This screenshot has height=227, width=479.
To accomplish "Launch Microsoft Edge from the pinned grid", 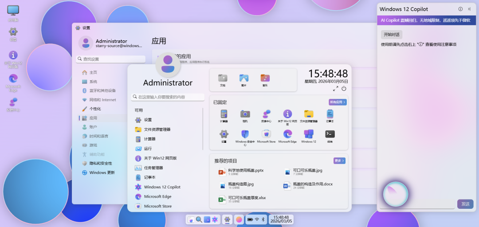I will tap(287, 136).
